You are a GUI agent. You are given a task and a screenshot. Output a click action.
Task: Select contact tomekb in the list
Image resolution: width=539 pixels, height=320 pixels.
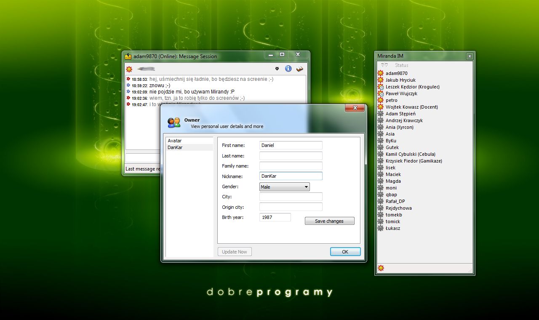pyautogui.click(x=425, y=215)
